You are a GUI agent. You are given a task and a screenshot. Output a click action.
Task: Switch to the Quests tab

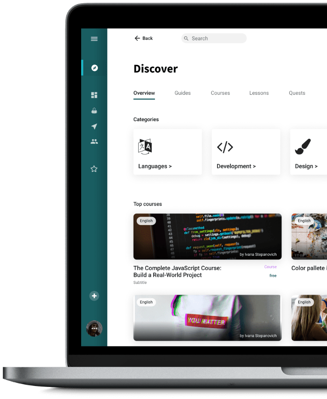tap(297, 93)
